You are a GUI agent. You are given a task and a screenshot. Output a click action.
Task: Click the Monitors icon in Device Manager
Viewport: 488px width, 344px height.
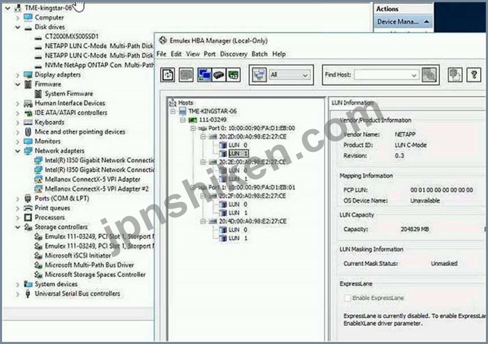(x=28, y=141)
